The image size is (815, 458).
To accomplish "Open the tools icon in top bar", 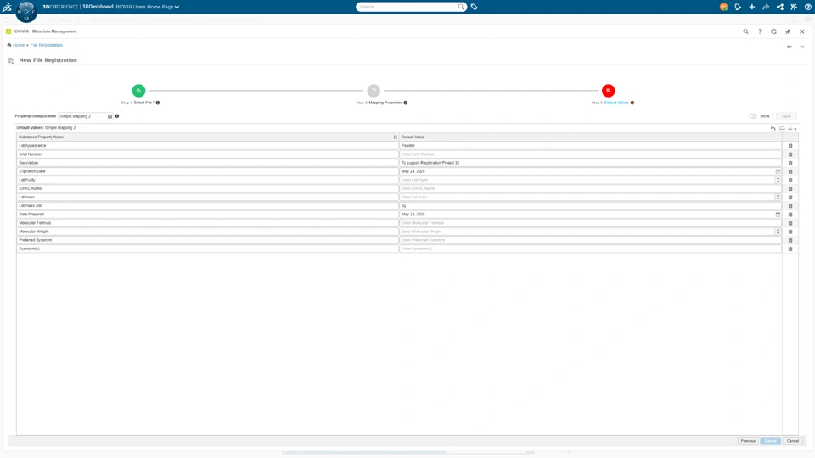I will tap(794, 7).
